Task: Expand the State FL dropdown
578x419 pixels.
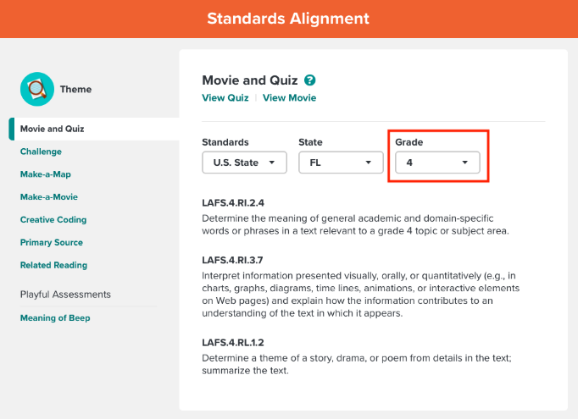Action: click(341, 163)
